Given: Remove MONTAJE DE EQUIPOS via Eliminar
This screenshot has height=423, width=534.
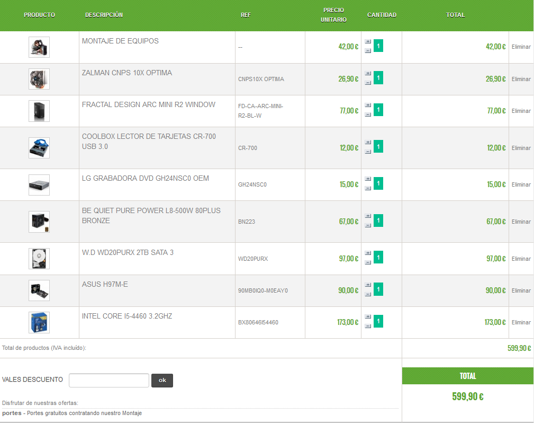Looking at the screenshot, I should point(521,47).
